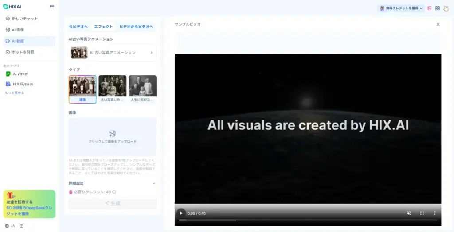
Task: Open help question mark icon
Action: (x=21, y=226)
